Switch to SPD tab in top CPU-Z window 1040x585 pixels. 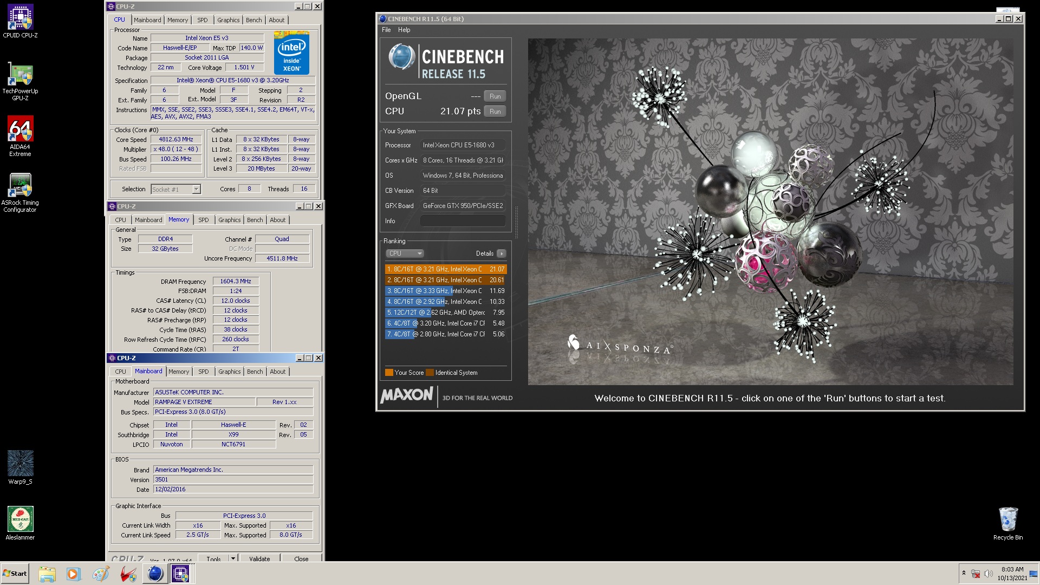[x=203, y=20]
